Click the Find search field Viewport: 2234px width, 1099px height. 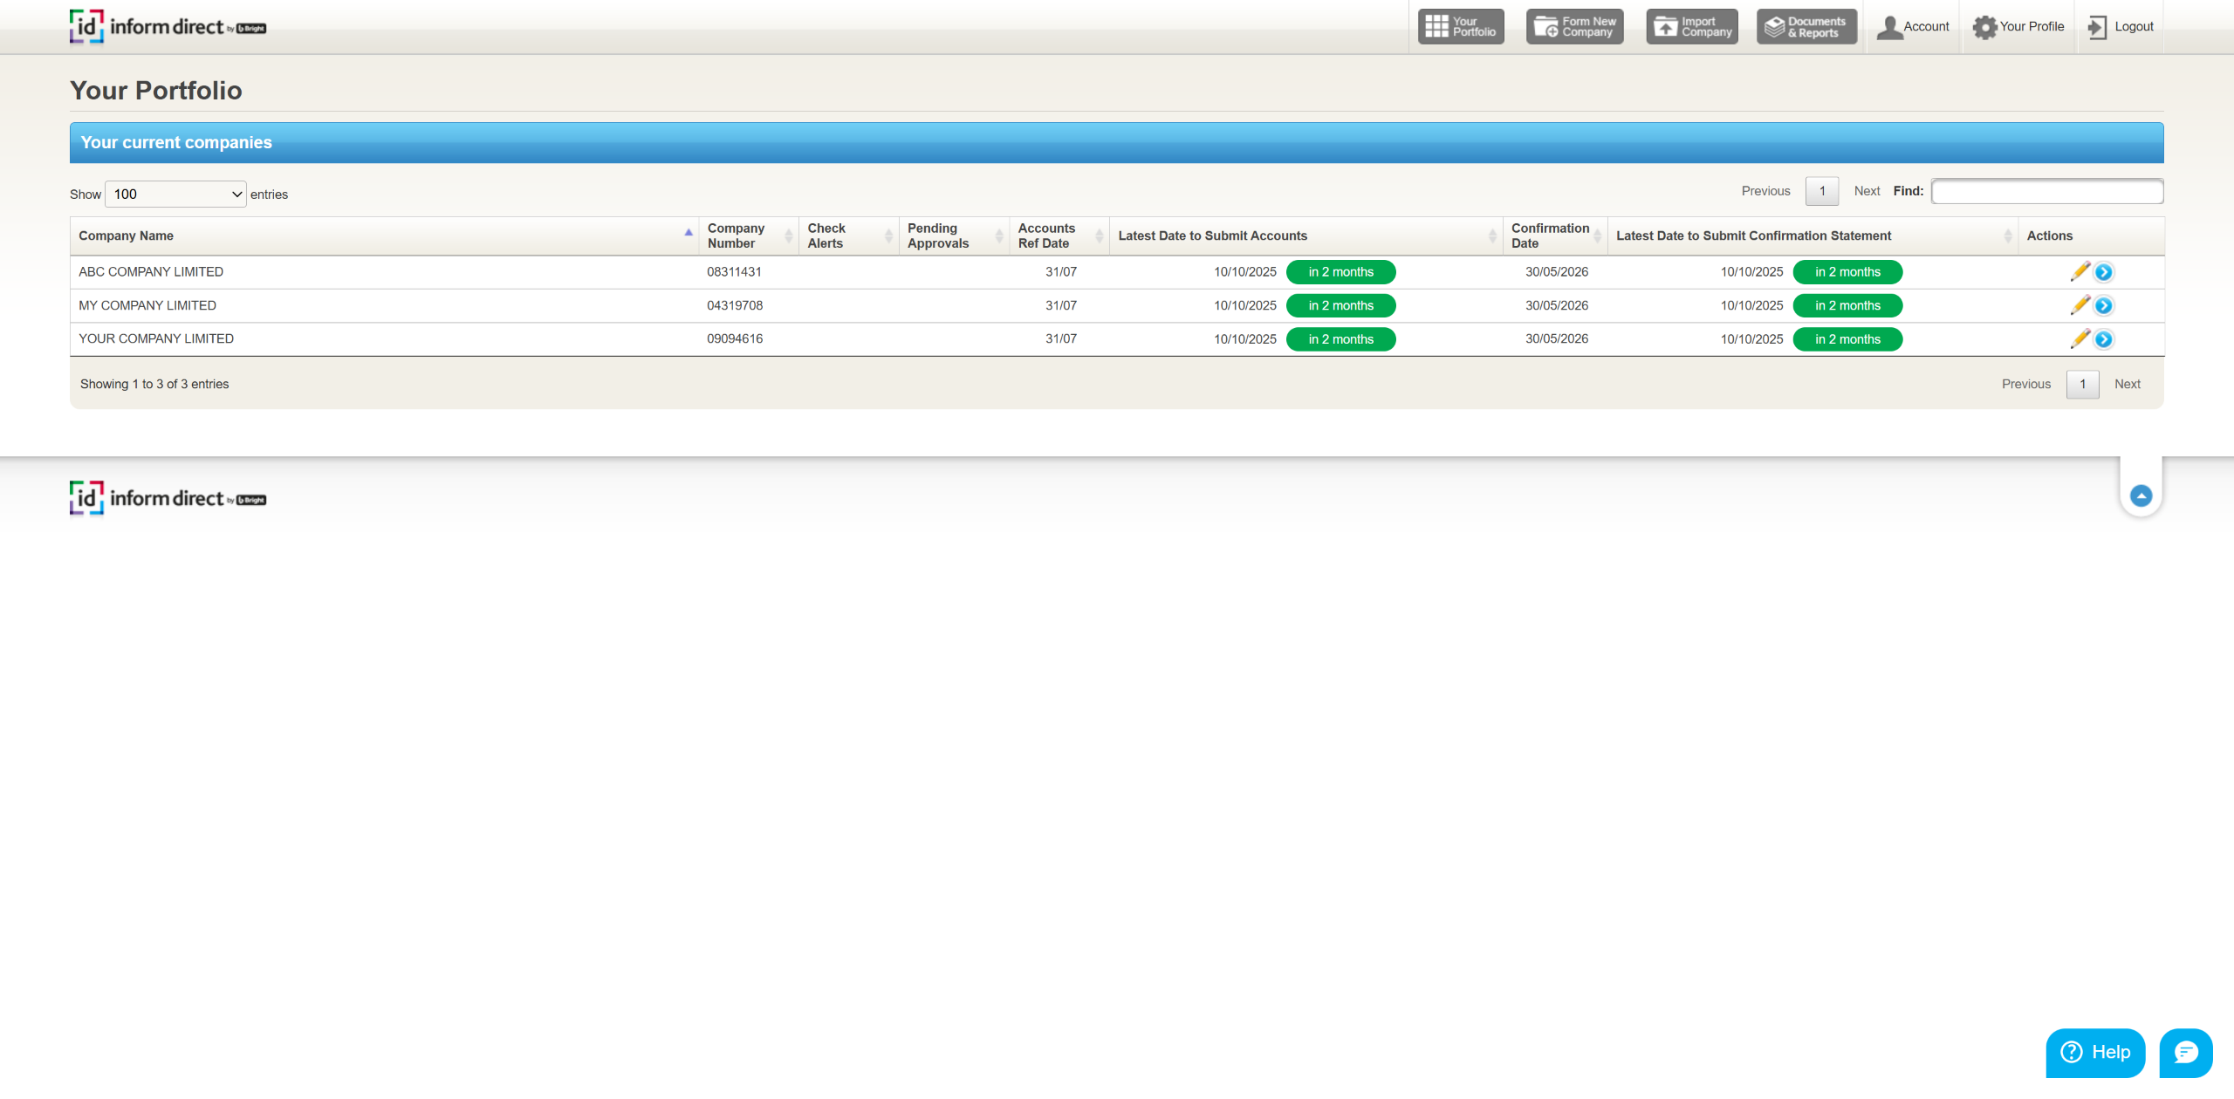pyautogui.click(x=2046, y=191)
